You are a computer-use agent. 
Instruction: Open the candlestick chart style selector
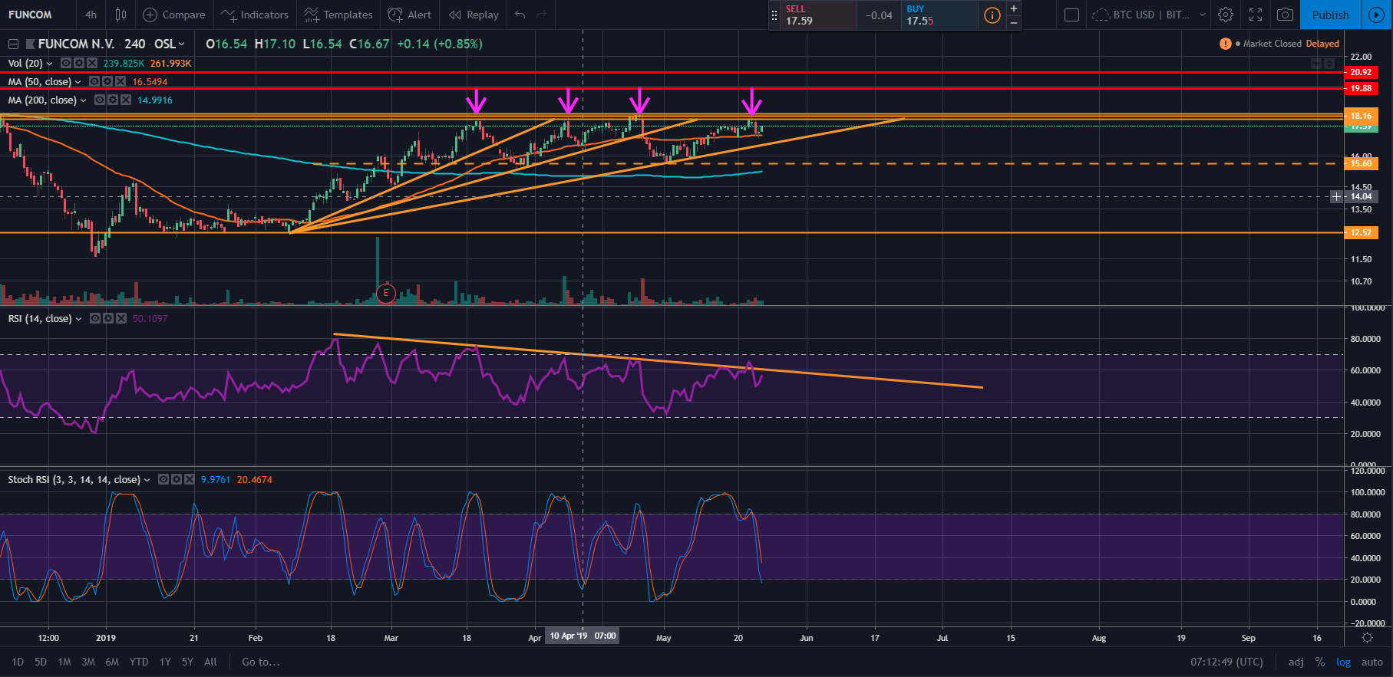click(x=120, y=15)
